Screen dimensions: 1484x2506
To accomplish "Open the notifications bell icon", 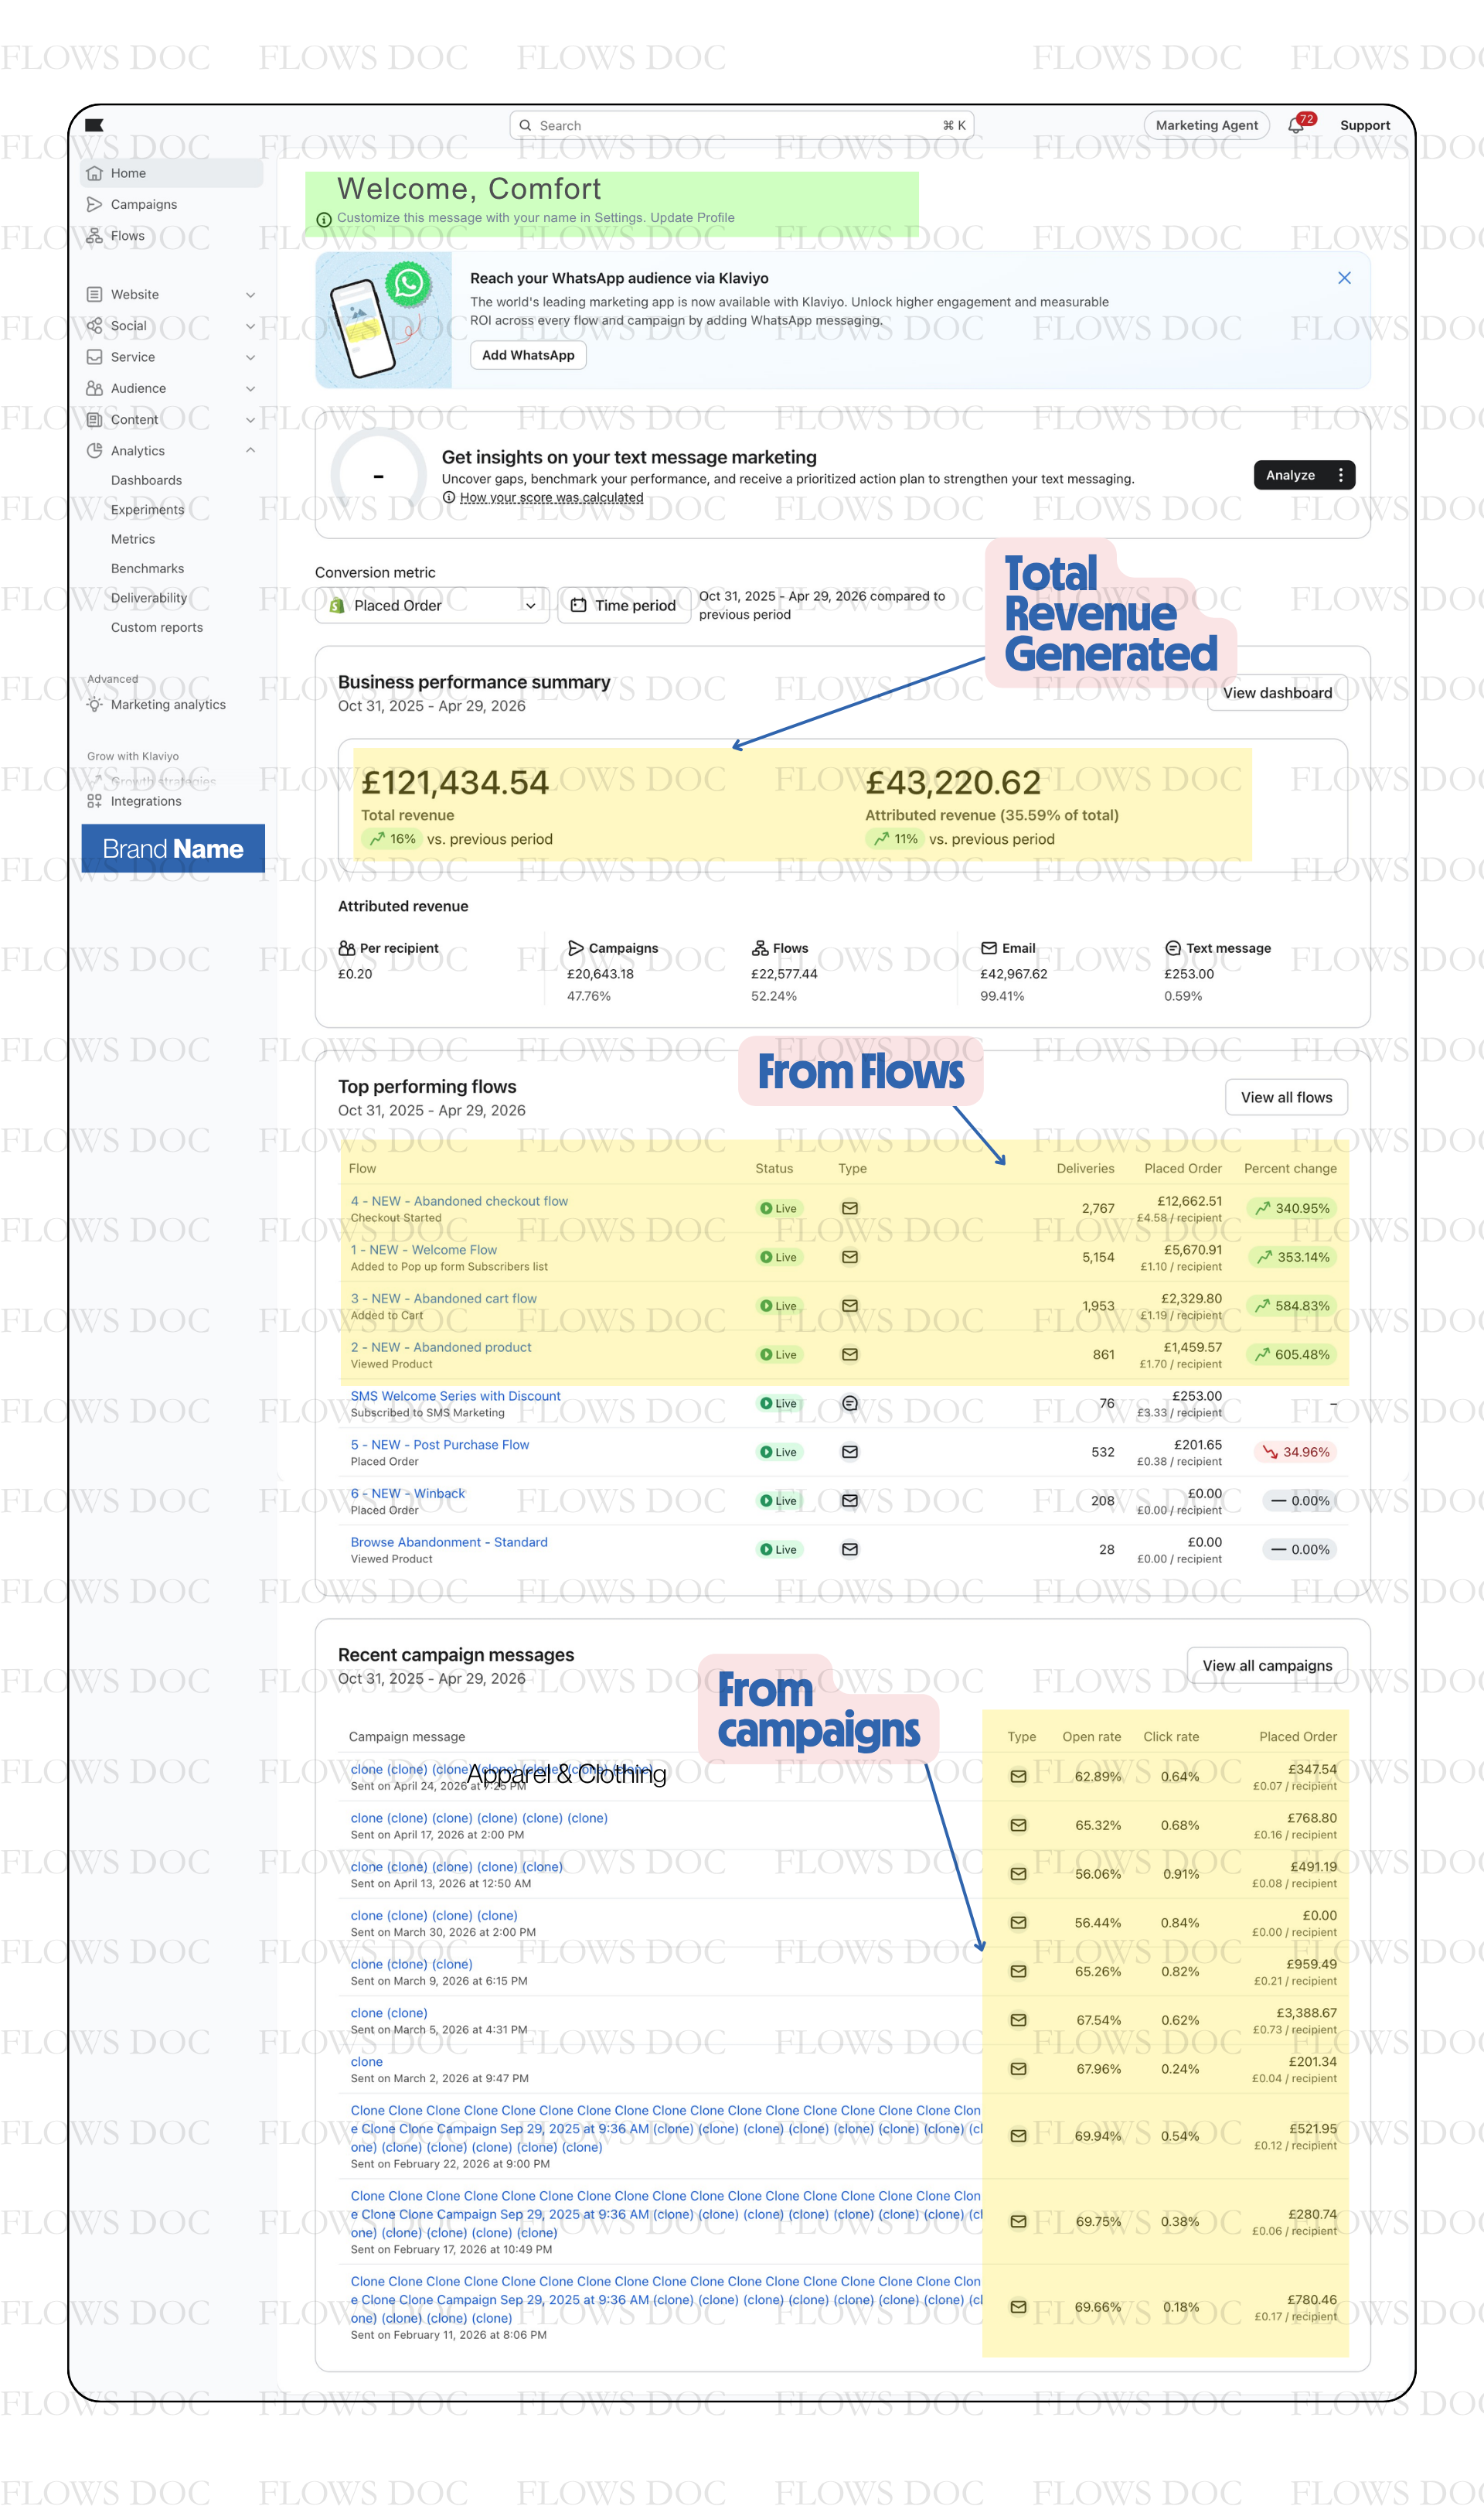I will coord(1296,125).
